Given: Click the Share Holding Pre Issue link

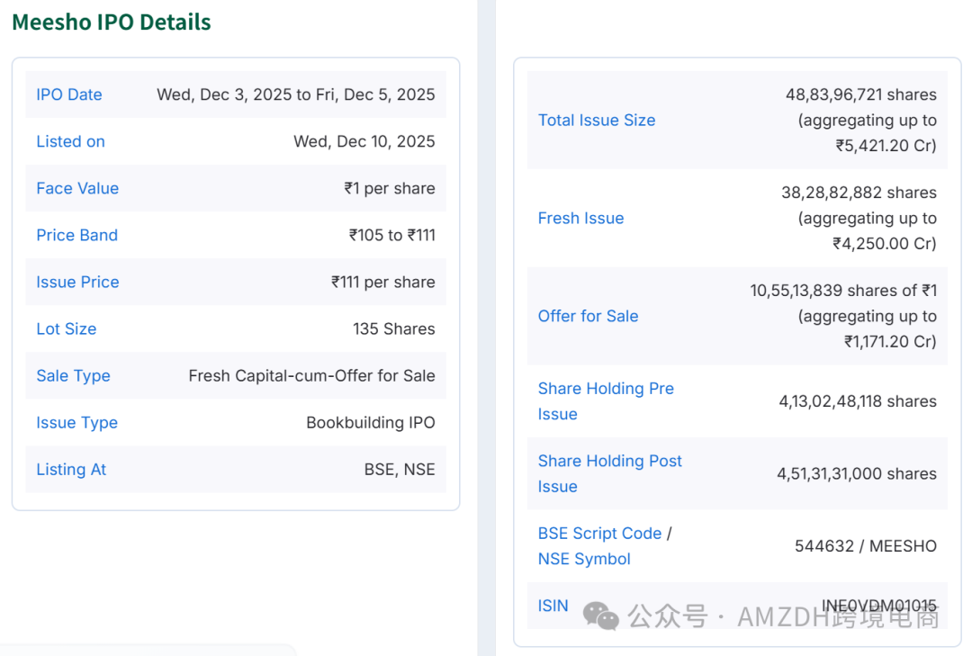Looking at the screenshot, I should (x=606, y=401).
